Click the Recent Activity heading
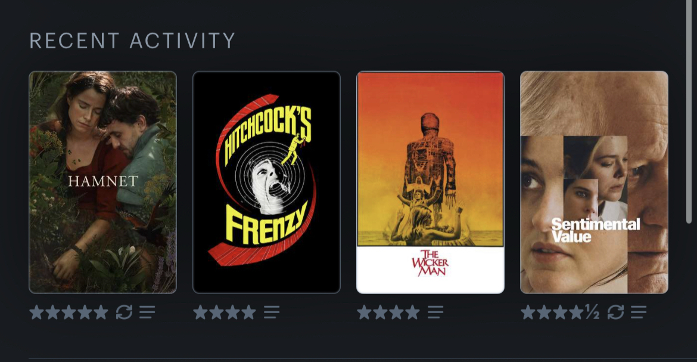The width and height of the screenshot is (697, 362). tap(132, 41)
